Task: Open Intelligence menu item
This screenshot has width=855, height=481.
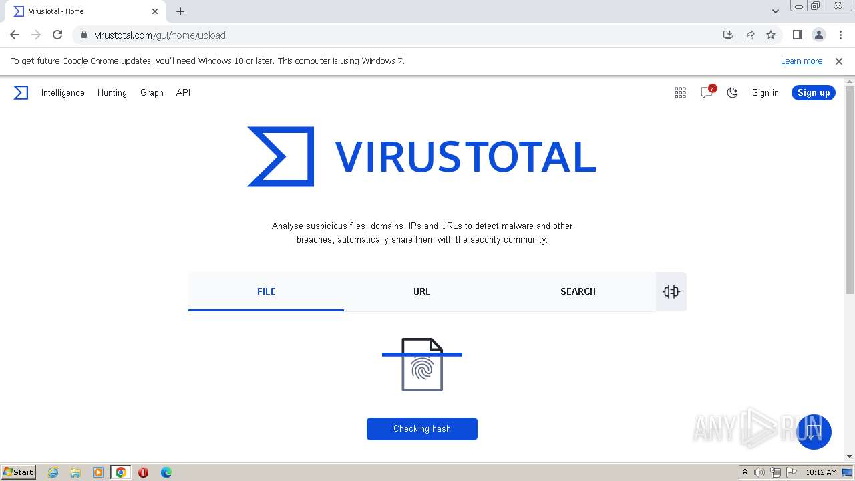Action: (63, 93)
